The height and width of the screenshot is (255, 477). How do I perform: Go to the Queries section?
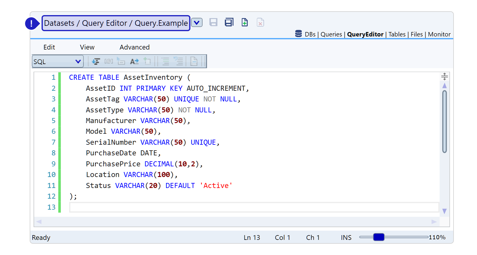[x=331, y=34]
